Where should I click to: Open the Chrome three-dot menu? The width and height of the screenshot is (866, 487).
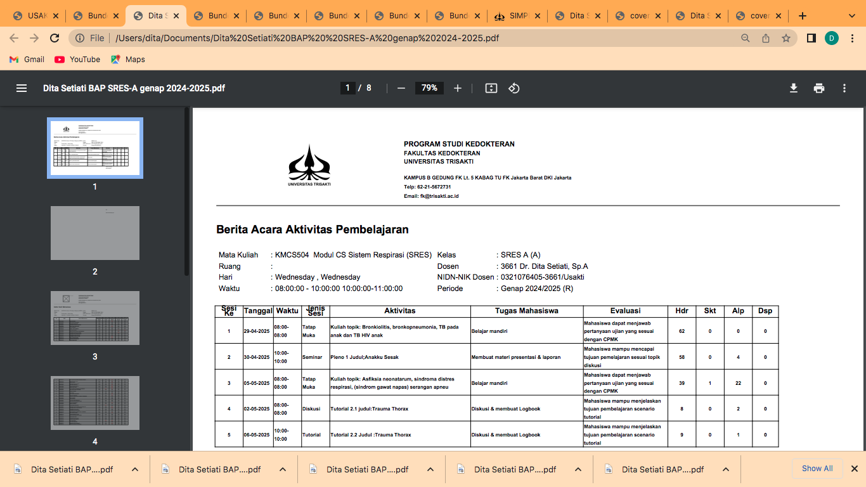(852, 38)
